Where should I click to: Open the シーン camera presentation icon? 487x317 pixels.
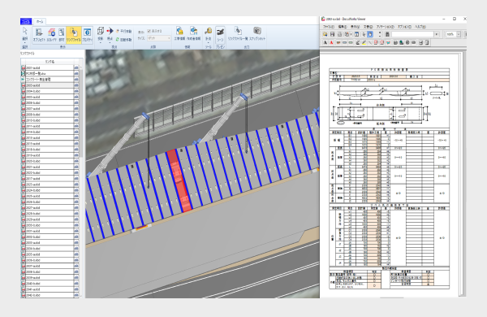[220, 34]
